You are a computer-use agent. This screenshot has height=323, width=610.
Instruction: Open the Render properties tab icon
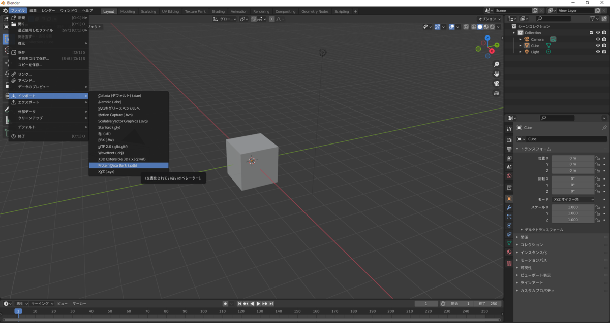(x=509, y=140)
